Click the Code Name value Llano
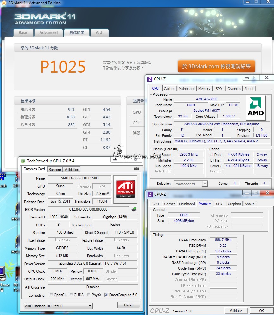 pyautogui.click(x=191, y=105)
